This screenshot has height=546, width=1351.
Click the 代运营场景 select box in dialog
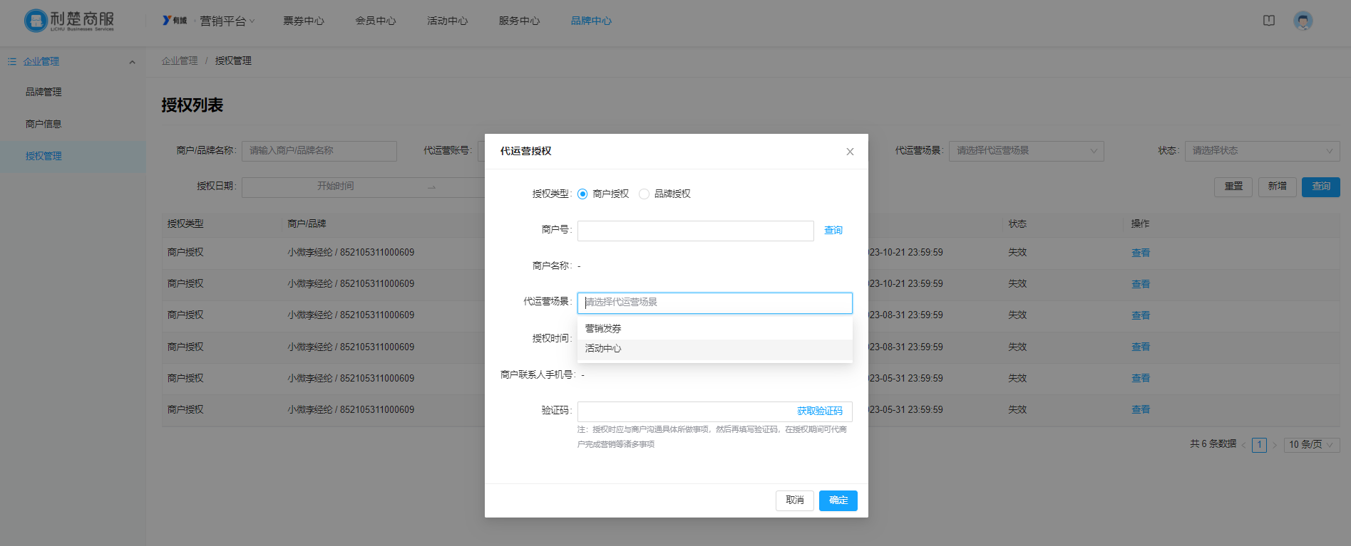tap(715, 303)
